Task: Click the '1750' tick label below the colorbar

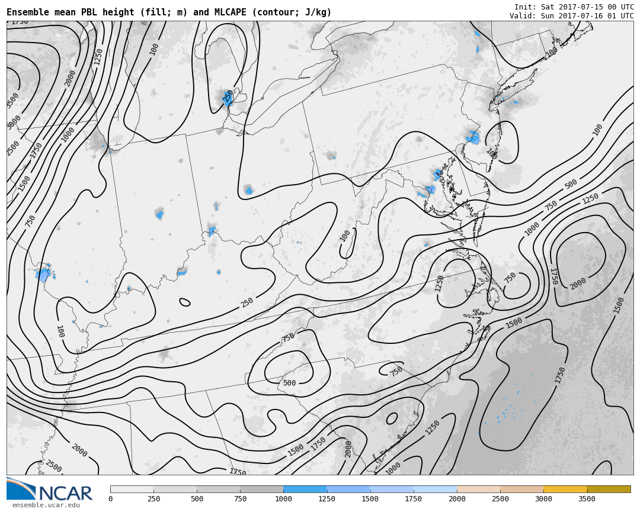Action: (414, 498)
